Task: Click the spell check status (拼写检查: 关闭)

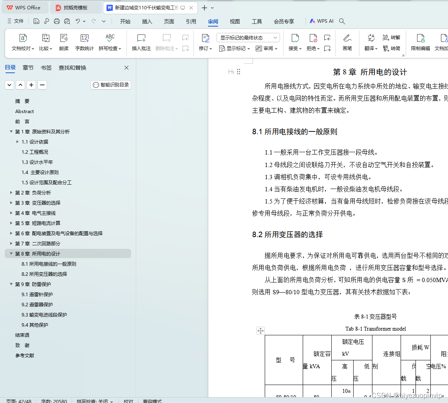Action: click(x=94, y=401)
